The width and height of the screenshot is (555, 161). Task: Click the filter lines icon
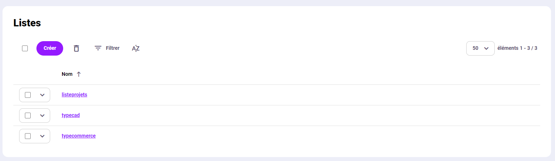tap(98, 48)
